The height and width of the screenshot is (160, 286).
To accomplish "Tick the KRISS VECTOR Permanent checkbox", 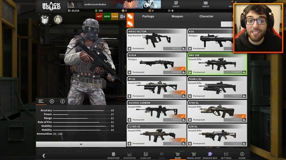I will [x=130, y=48].
